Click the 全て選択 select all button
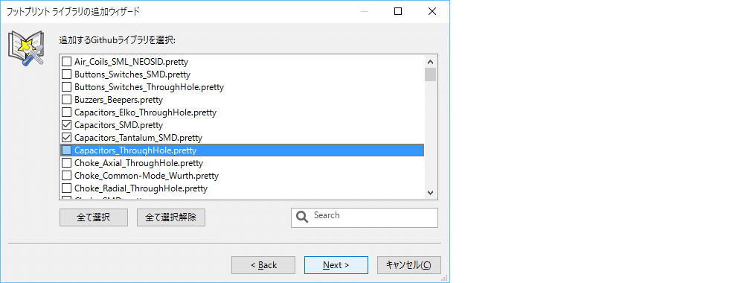Image resolution: width=744 pixels, height=283 pixels. pos(94,217)
